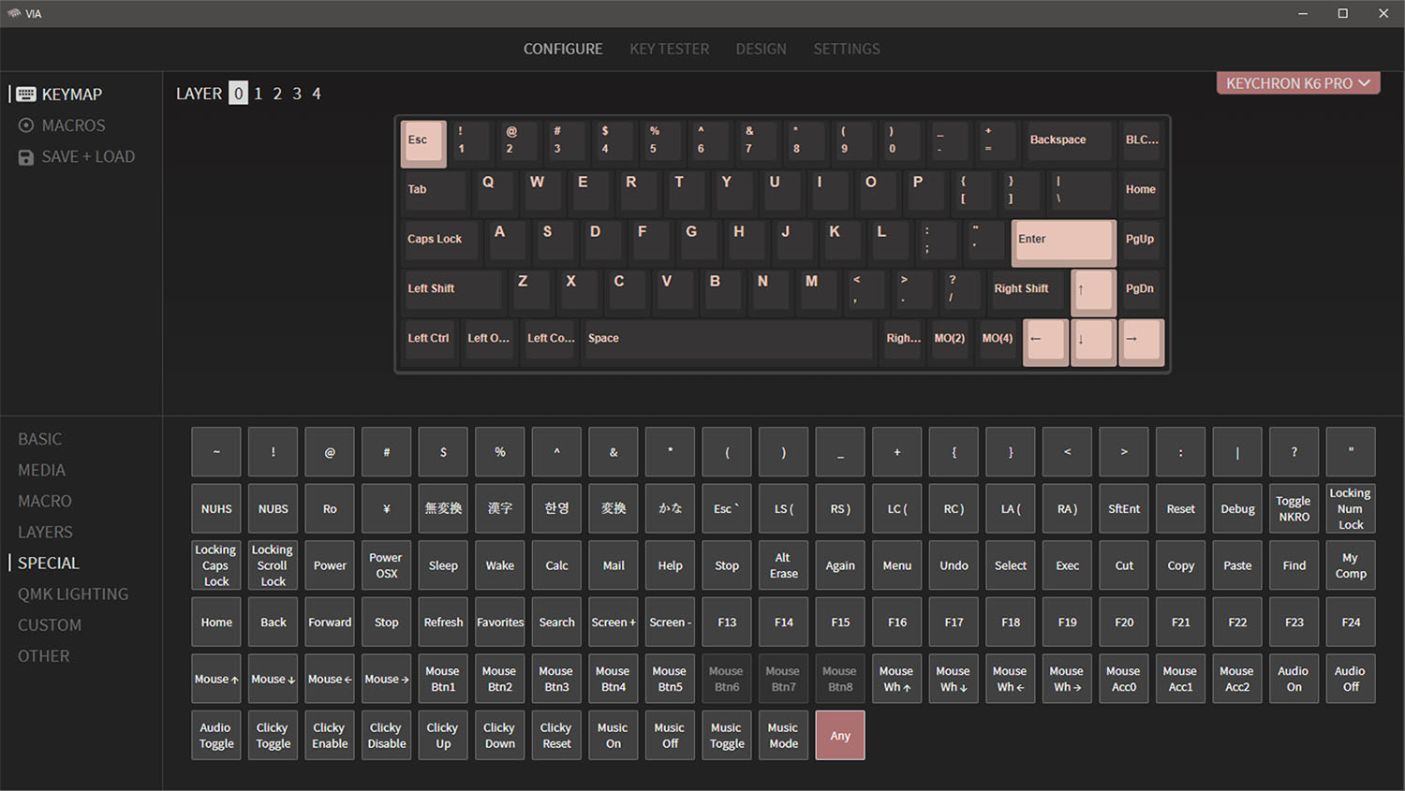Select the Mouse cursor up keycode
The width and height of the screenshot is (1405, 791).
point(215,679)
